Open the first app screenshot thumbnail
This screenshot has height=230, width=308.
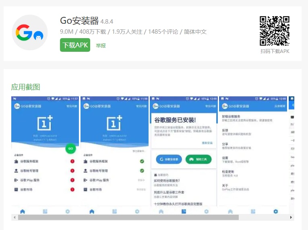pyautogui.click(x=45, y=155)
